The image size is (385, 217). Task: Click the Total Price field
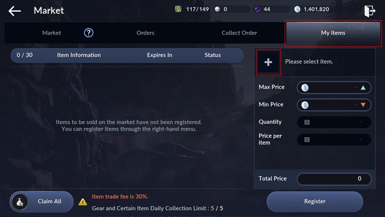334,178
